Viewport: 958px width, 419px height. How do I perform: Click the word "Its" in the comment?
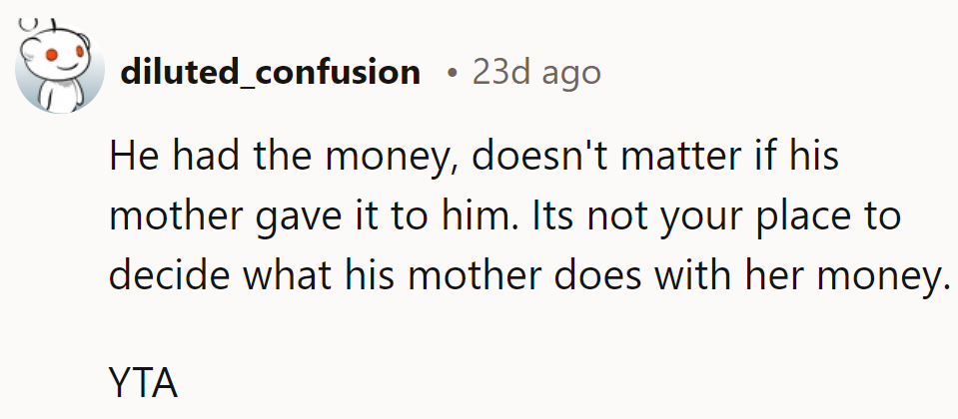[549, 216]
